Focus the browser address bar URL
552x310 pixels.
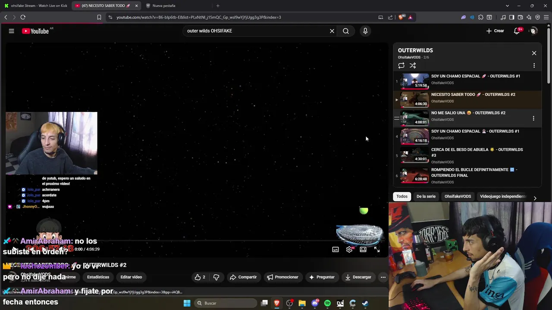pos(198,17)
